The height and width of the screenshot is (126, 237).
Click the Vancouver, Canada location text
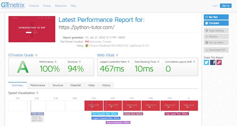click(100, 42)
